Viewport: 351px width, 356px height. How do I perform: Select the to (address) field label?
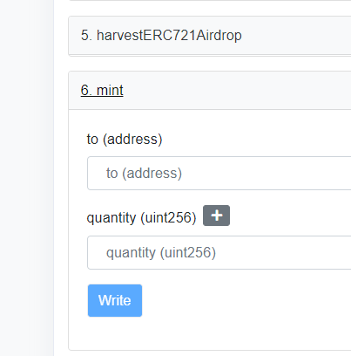point(125,139)
